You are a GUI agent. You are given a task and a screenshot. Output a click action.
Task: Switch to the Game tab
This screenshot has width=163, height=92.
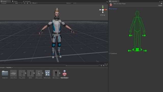coord(15,1)
